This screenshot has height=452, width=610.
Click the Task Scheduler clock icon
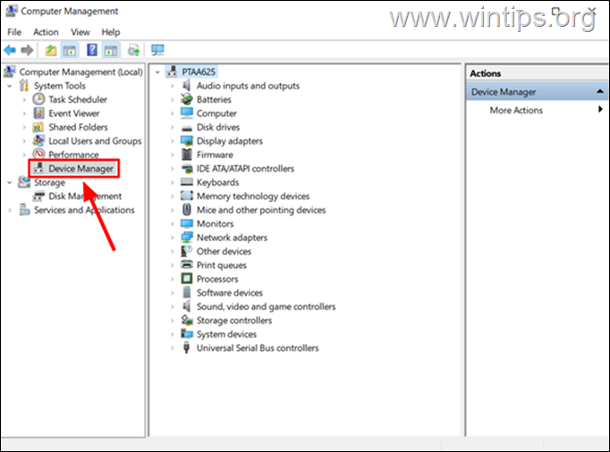coord(38,99)
